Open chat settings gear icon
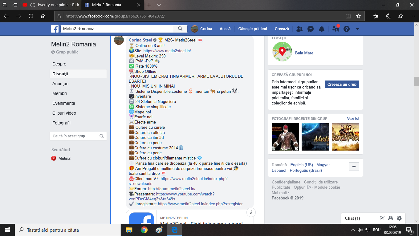Screen dimensions: 419x236 [x=399, y=218]
